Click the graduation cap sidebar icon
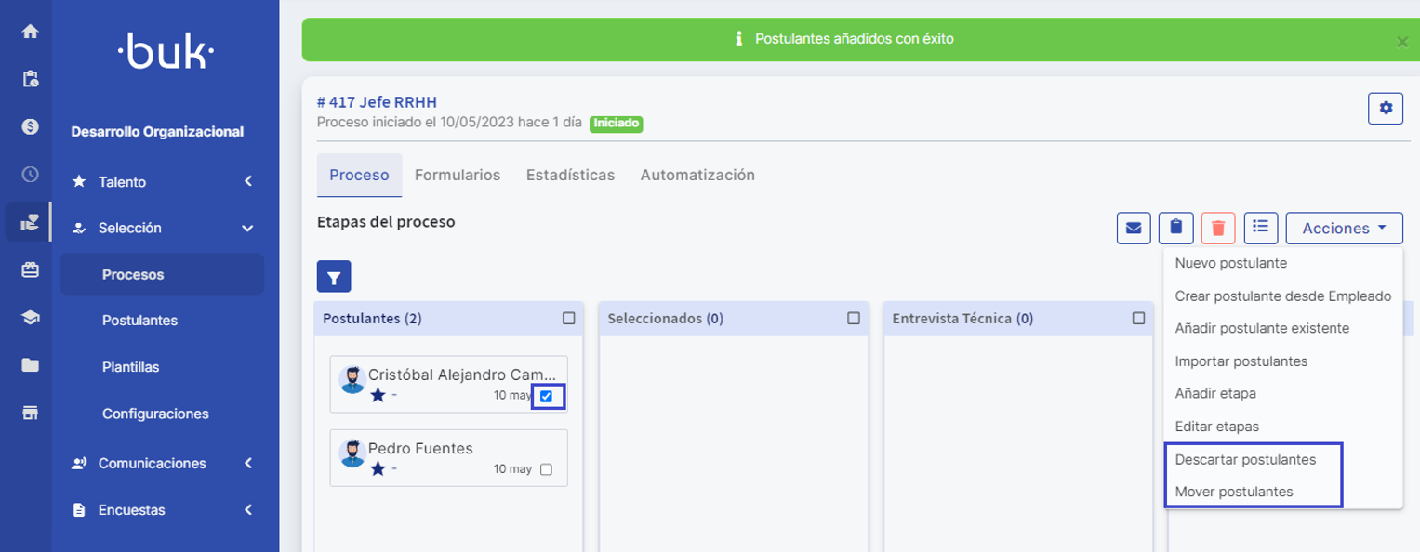This screenshot has width=1420, height=552. [x=30, y=318]
